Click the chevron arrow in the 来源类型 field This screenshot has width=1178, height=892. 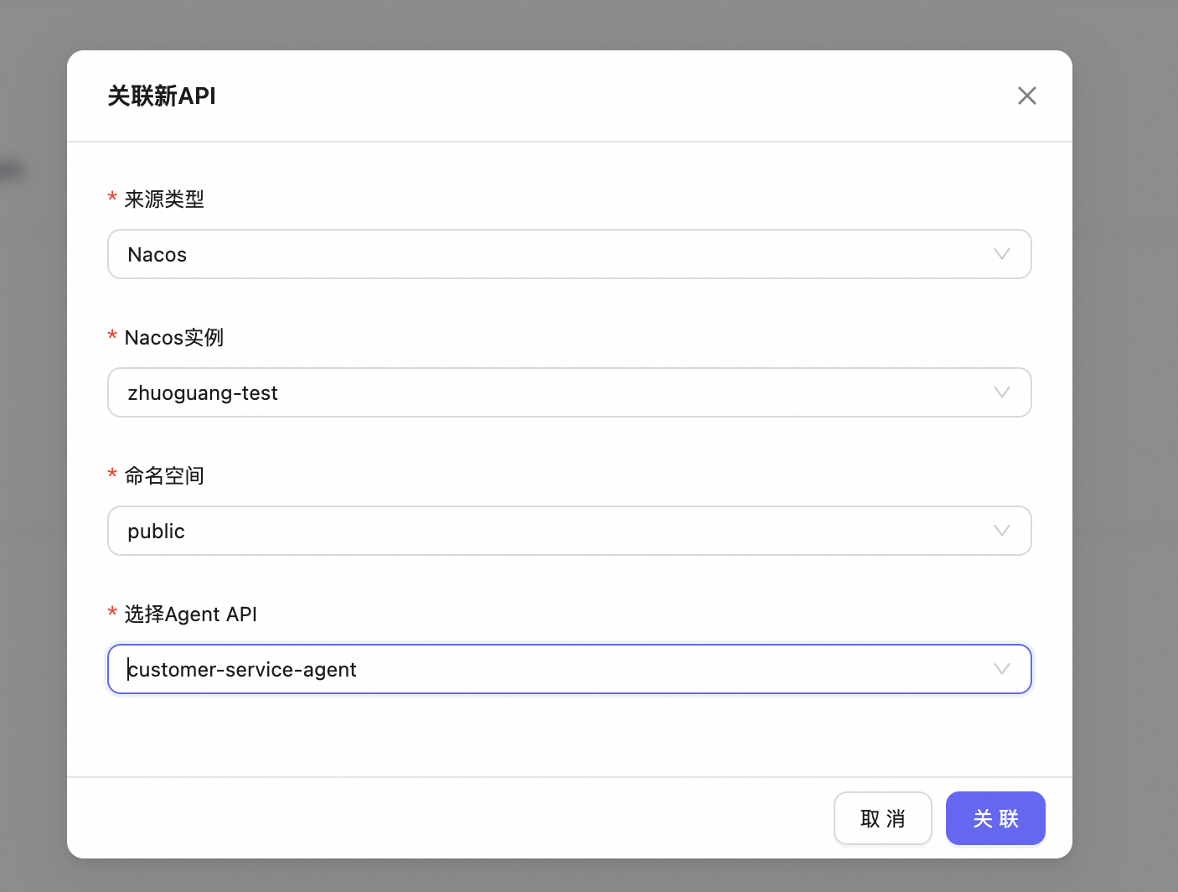point(1001,254)
